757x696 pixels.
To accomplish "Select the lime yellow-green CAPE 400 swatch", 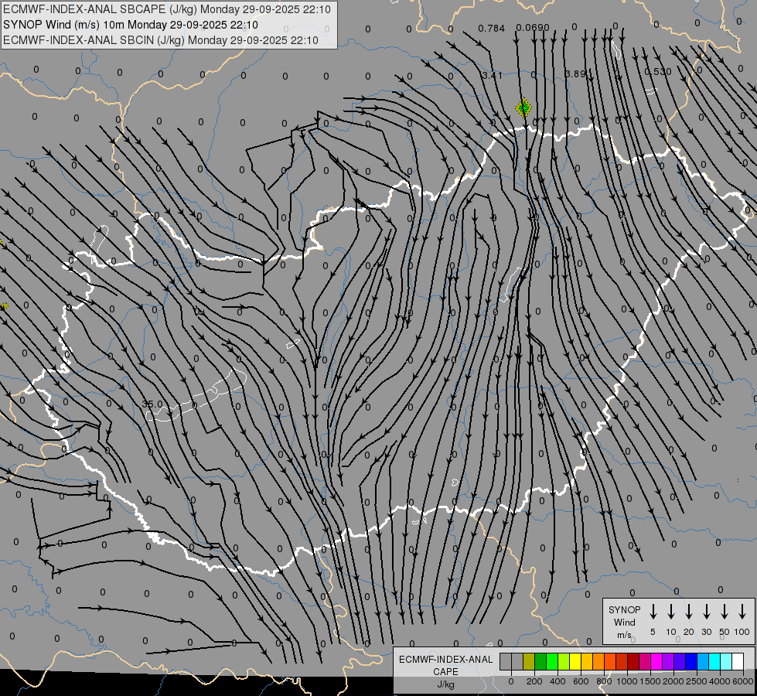I will pyautogui.click(x=564, y=662).
